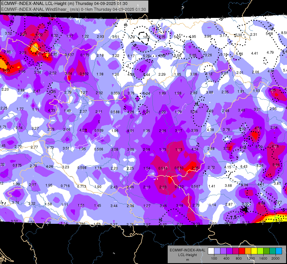Click the wind shear value '0.506'
This screenshot has height=264, width=287.
coord(99,149)
